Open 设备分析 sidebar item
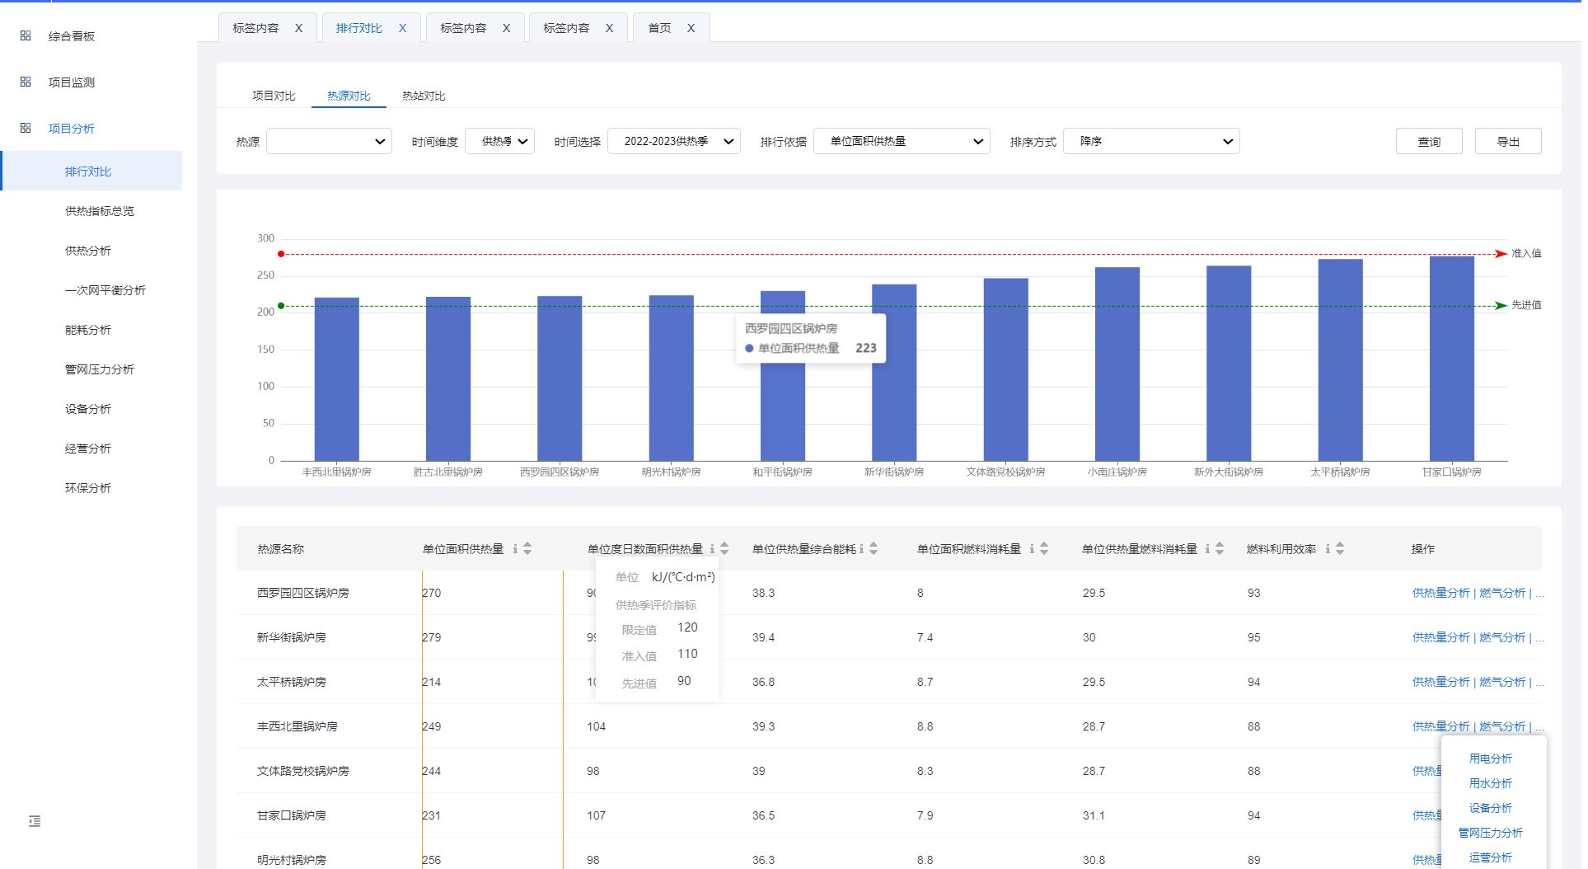The image size is (1588, 869). [x=88, y=409]
